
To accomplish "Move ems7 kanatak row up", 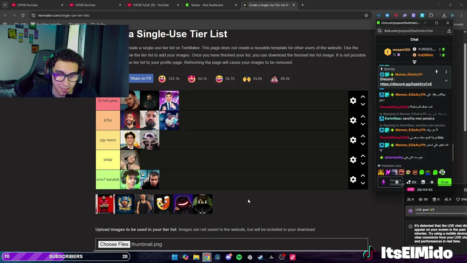I will [x=363, y=176].
